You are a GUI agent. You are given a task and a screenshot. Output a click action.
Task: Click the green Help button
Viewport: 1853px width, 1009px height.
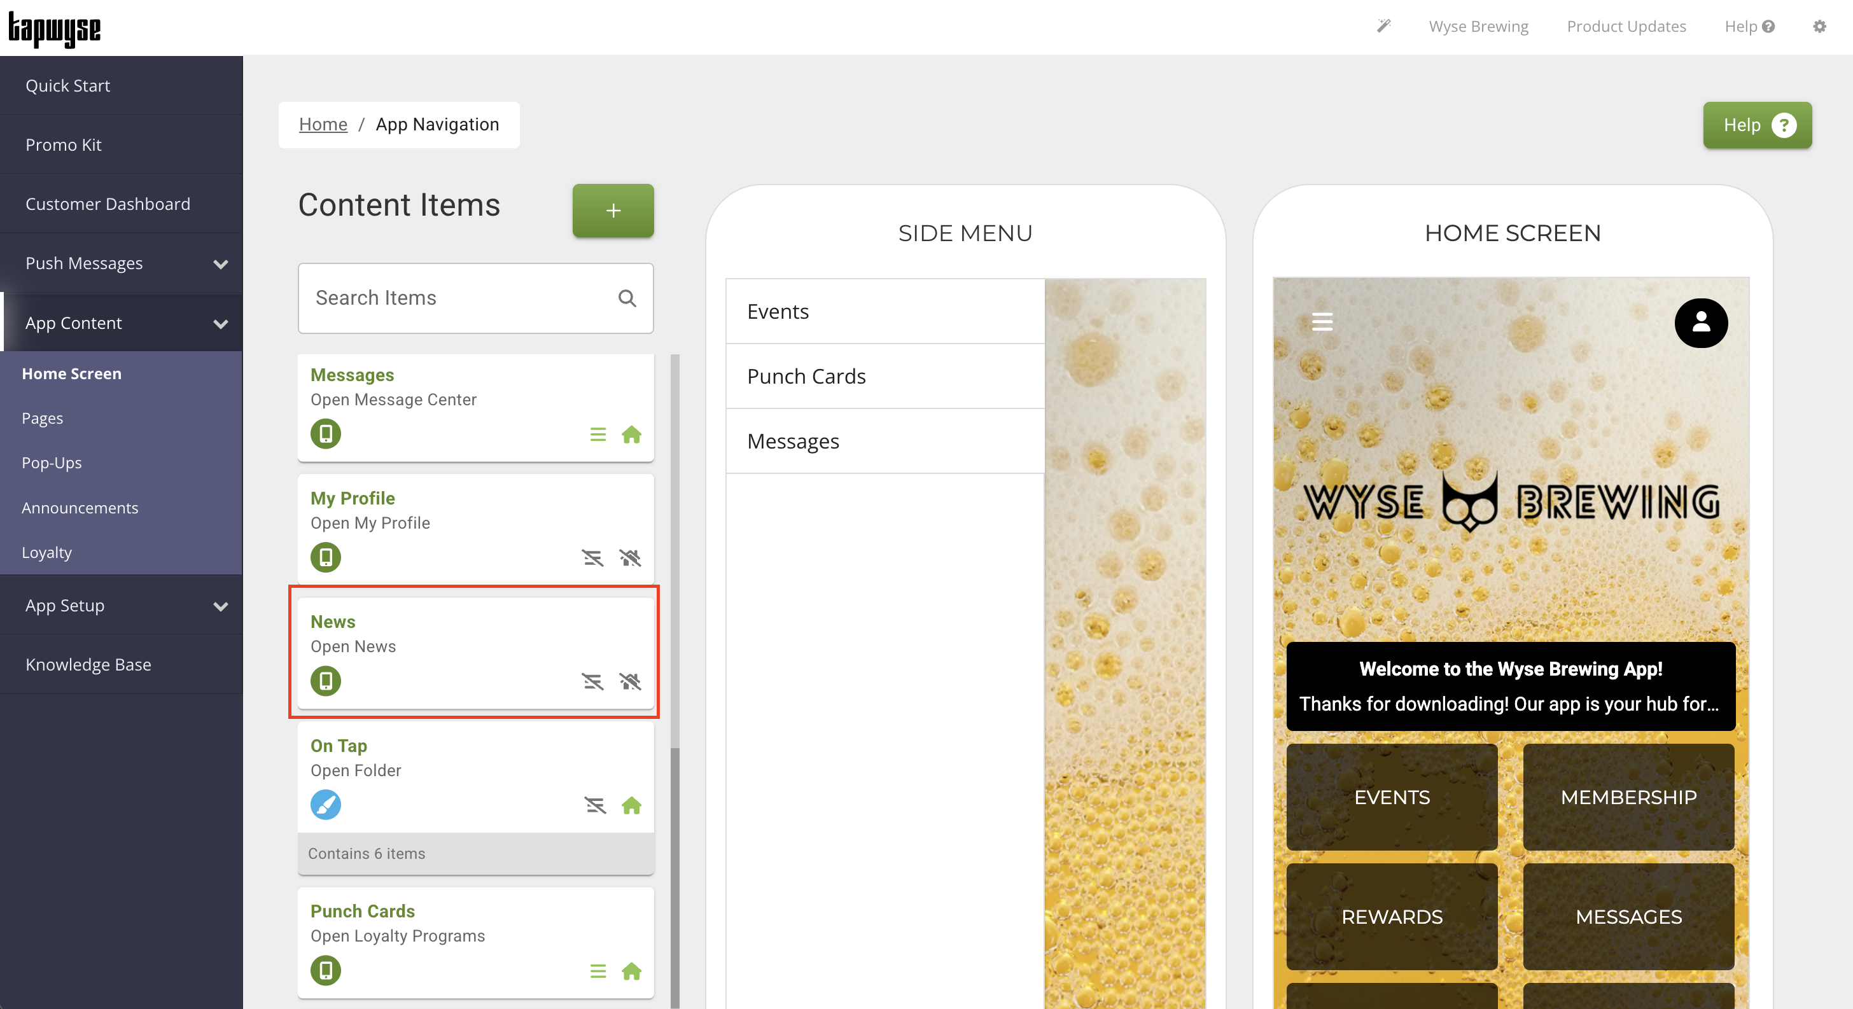click(x=1757, y=125)
